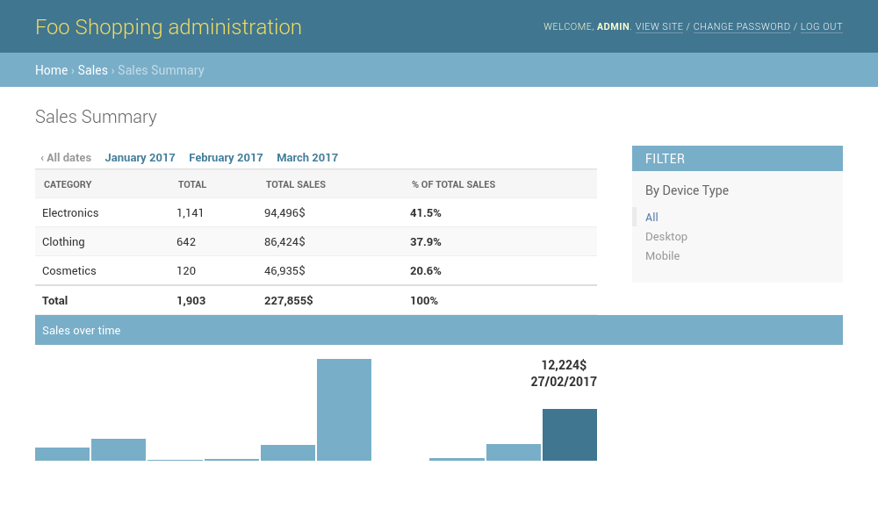878x516 pixels.
Task: Click the 86,424$ sales value
Action: 284,242
